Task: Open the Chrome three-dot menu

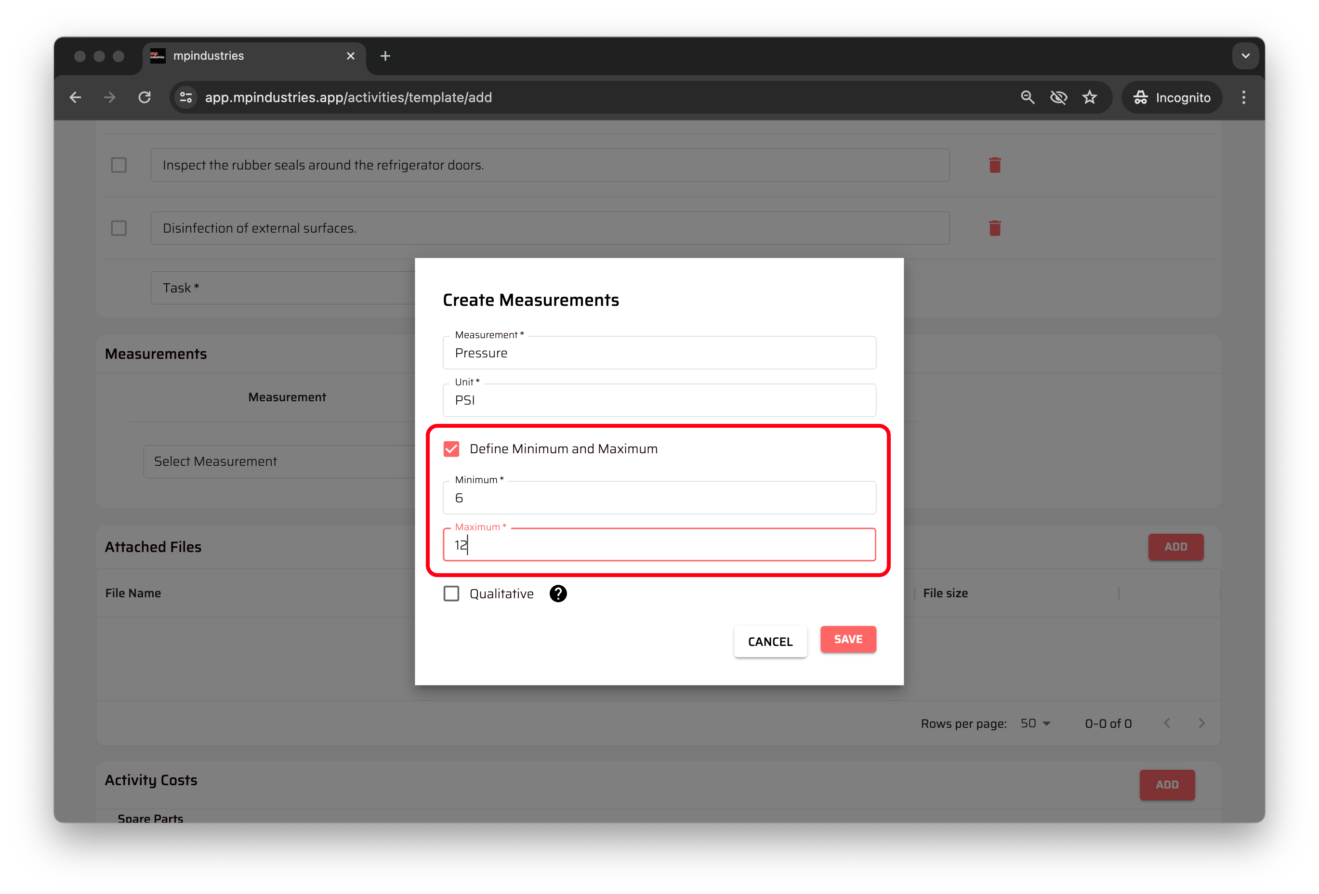Action: tap(1243, 98)
